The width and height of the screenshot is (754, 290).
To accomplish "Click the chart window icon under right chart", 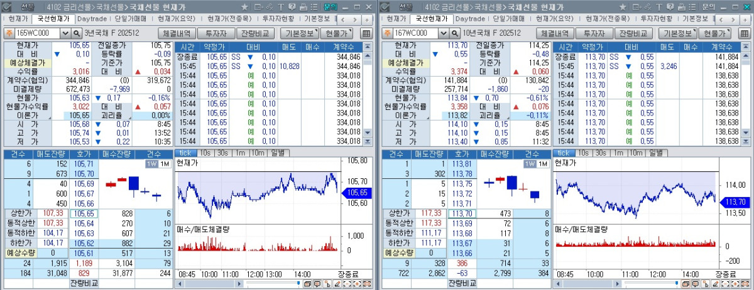I will pos(685,284).
